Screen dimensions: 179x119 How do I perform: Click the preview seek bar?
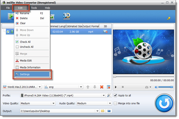(143, 77)
